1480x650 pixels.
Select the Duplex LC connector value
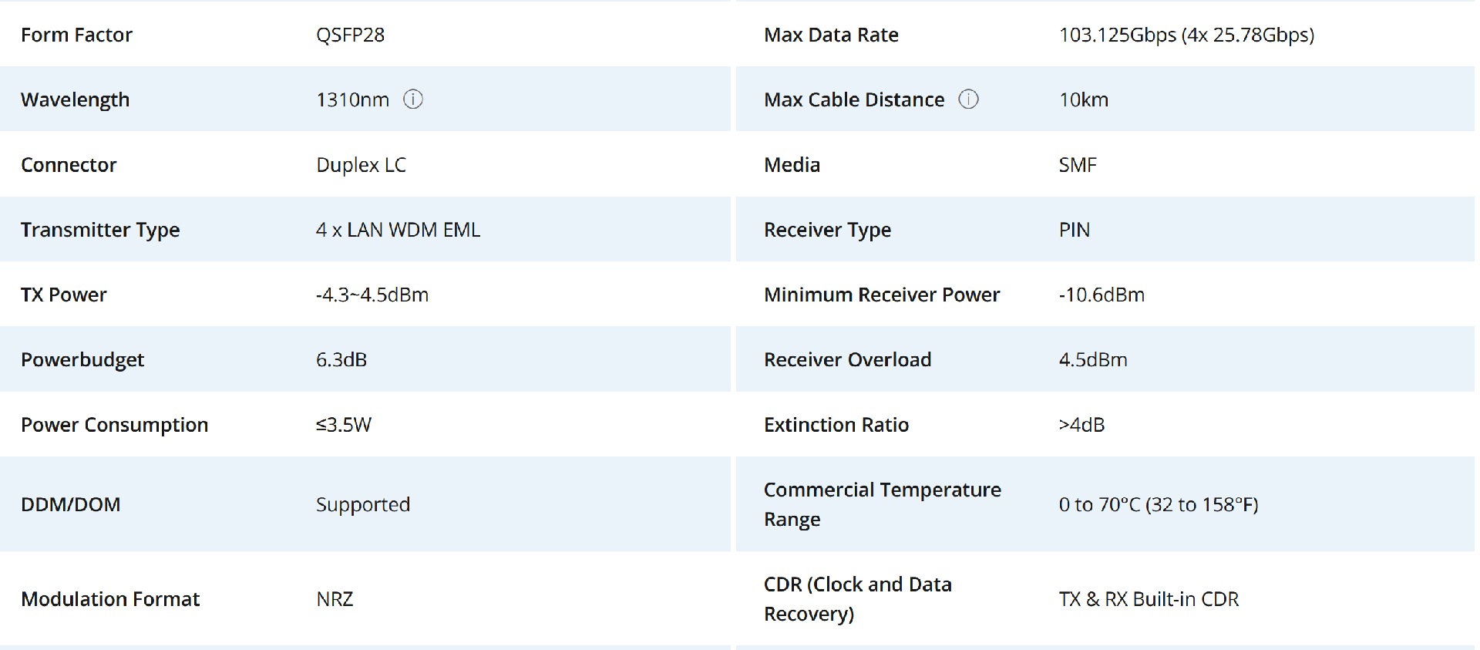[361, 165]
